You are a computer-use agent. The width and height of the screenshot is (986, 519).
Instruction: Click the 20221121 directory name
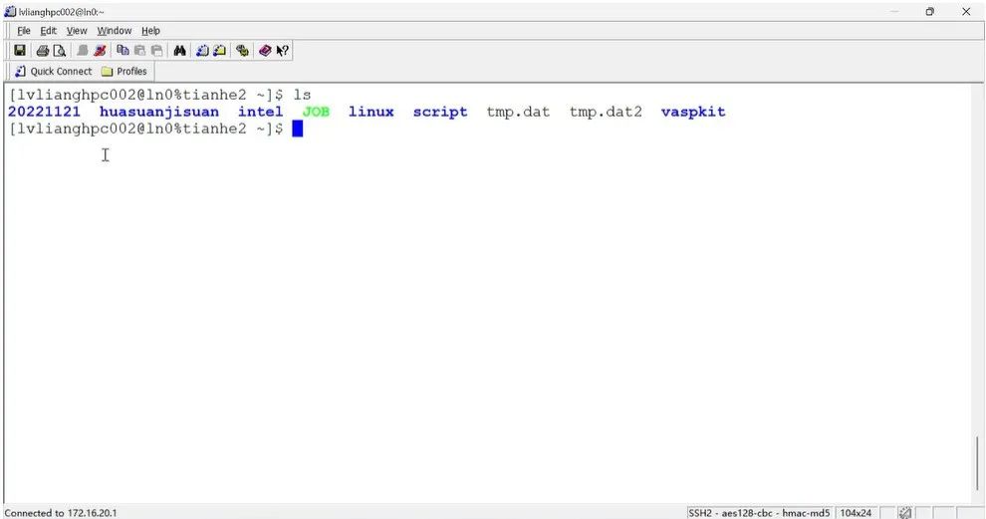click(x=44, y=112)
